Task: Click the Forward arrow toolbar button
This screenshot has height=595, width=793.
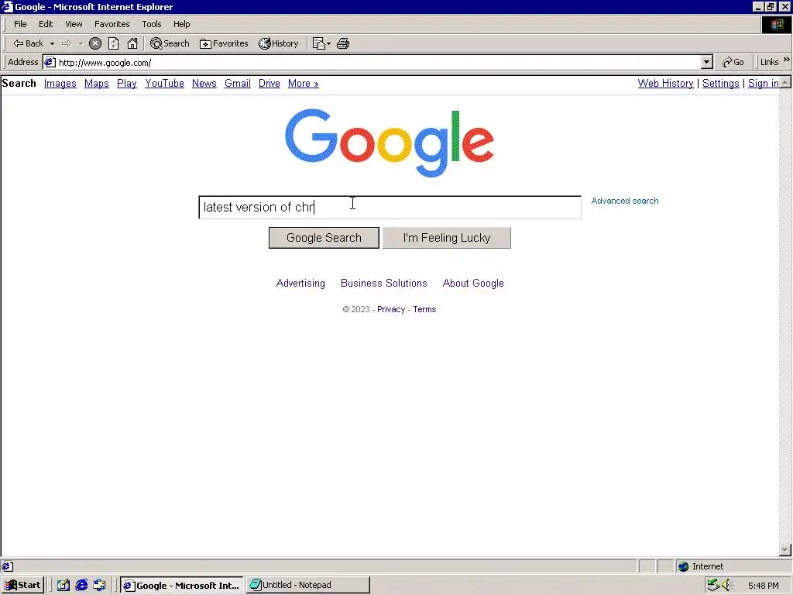Action: click(67, 43)
